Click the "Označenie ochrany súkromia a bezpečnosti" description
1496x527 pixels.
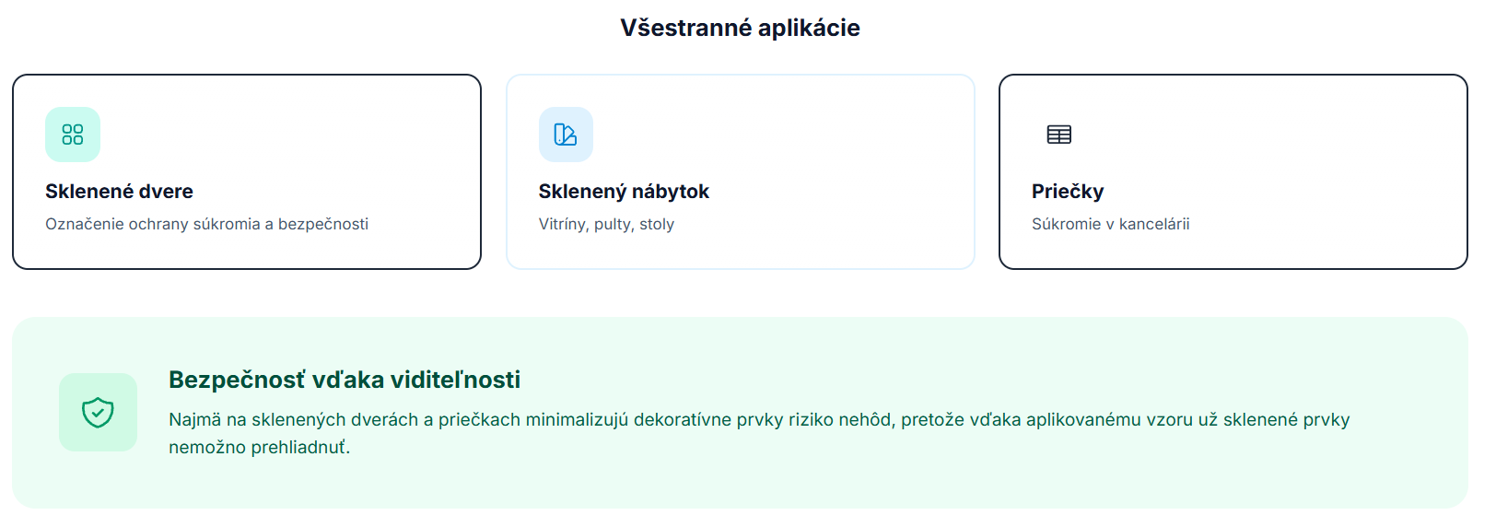[206, 224]
